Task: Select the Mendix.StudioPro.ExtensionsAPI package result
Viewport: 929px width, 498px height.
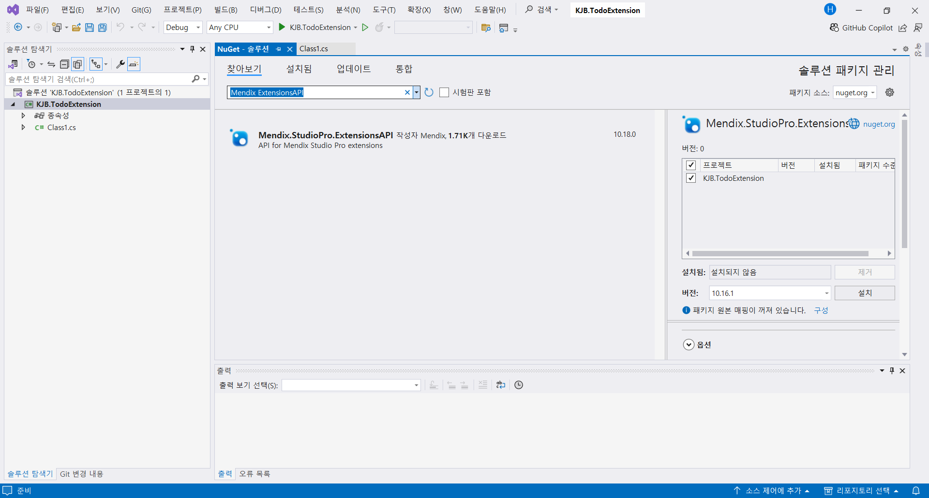Action: [x=435, y=140]
